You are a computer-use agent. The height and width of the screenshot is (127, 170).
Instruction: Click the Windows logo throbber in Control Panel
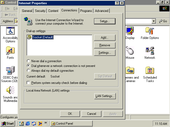(164, 8)
